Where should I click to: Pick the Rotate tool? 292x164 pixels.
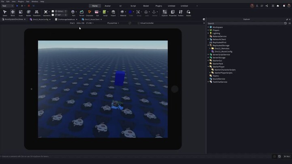pos(28,13)
